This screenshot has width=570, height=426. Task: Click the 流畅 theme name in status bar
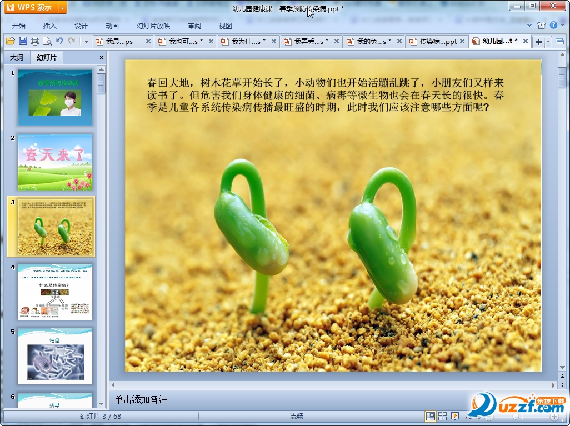tap(296, 417)
